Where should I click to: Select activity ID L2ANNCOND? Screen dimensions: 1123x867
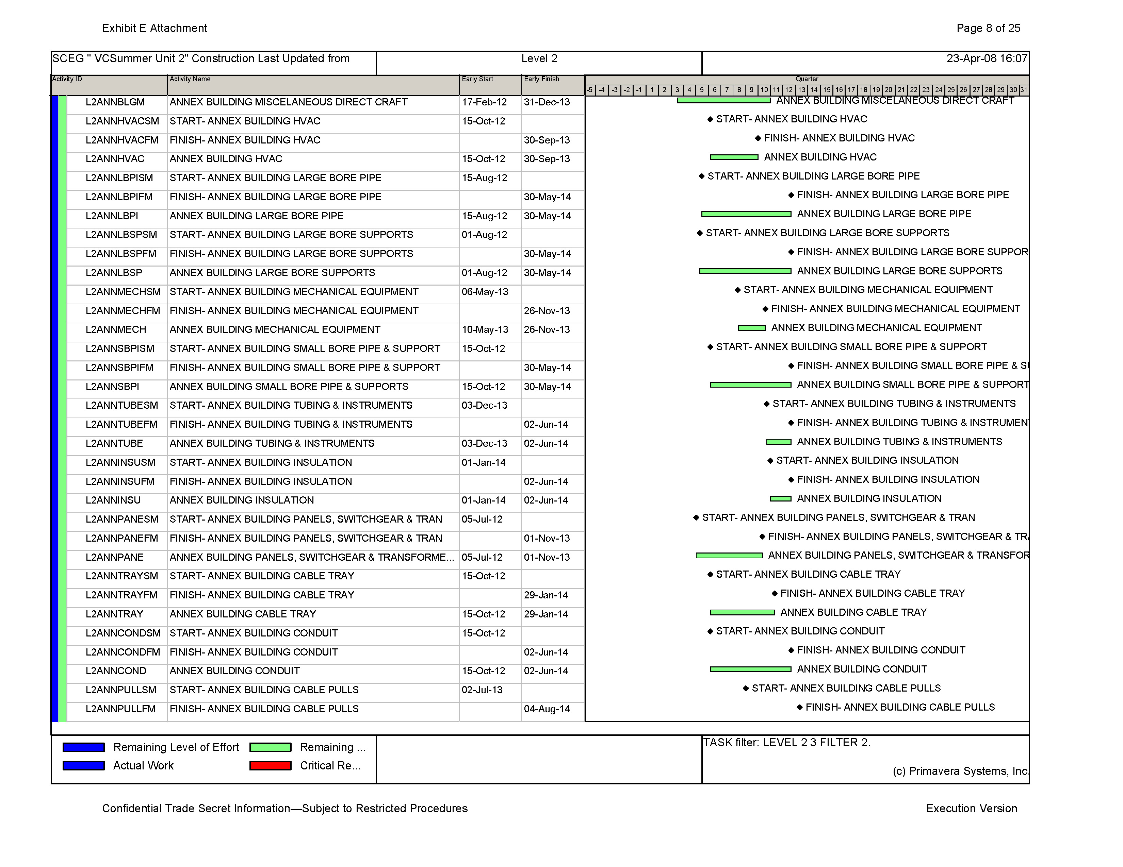point(116,671)
